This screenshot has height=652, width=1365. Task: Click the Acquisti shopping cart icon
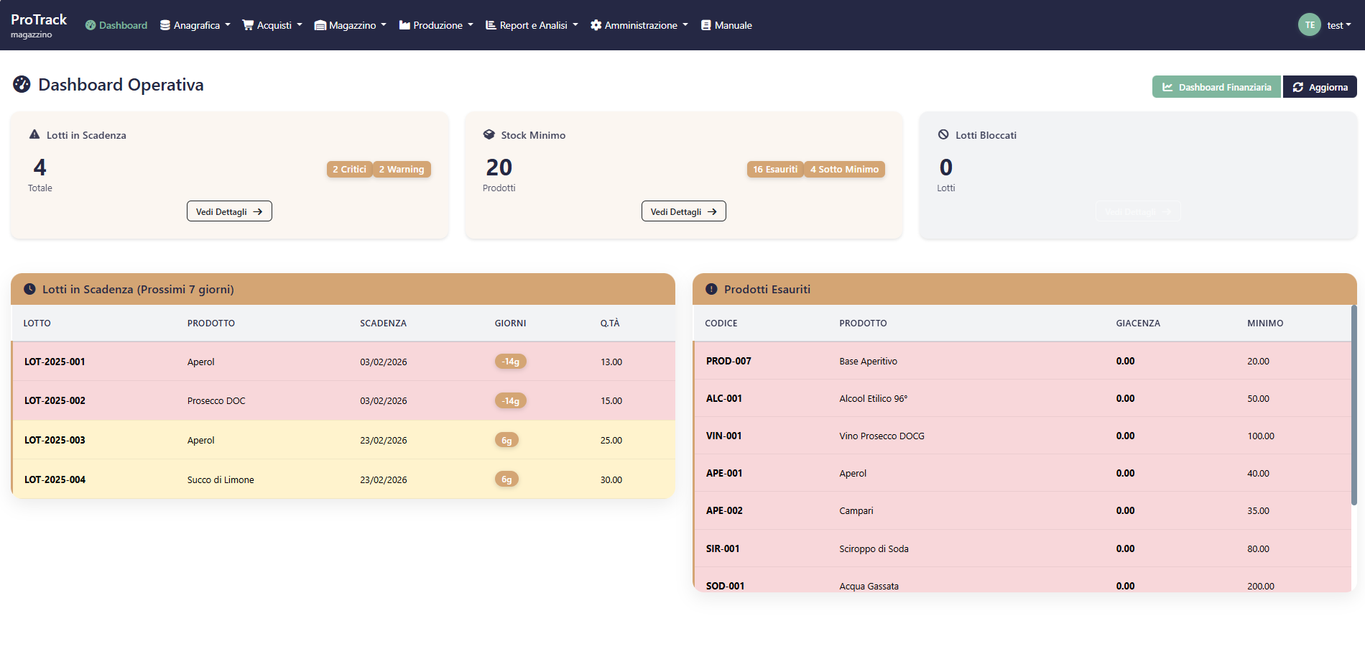coord(246,24)
